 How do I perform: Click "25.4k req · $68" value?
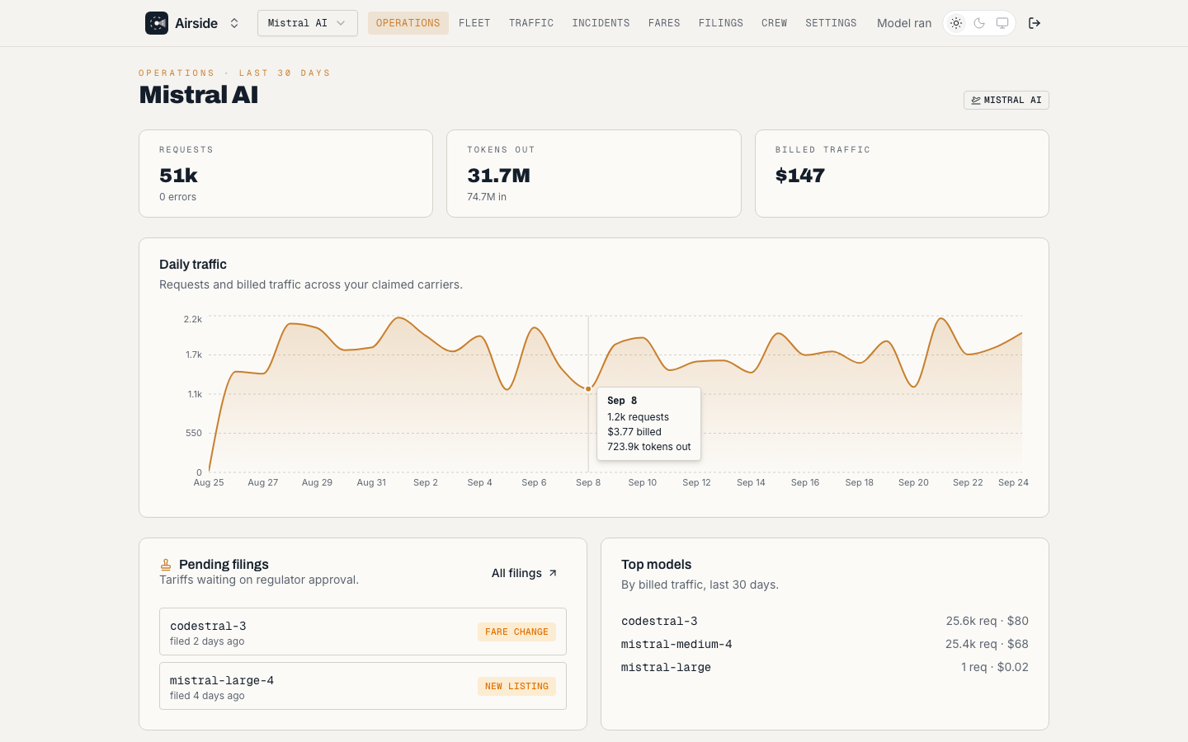point(987,644)
